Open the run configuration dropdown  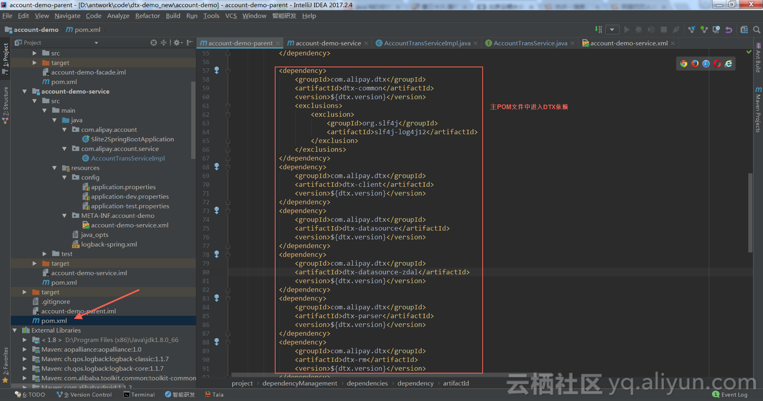(x=612, y=30)
